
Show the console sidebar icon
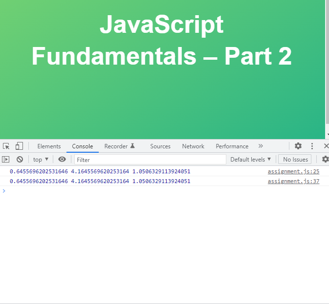point(6,160)
